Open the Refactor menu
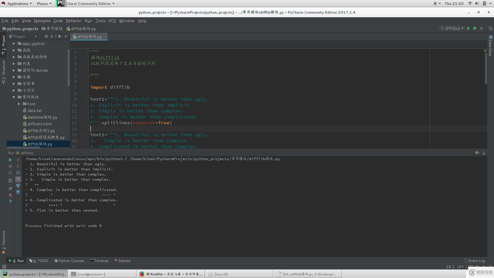The height and width of the screenshot is (278, 494). 74,21
